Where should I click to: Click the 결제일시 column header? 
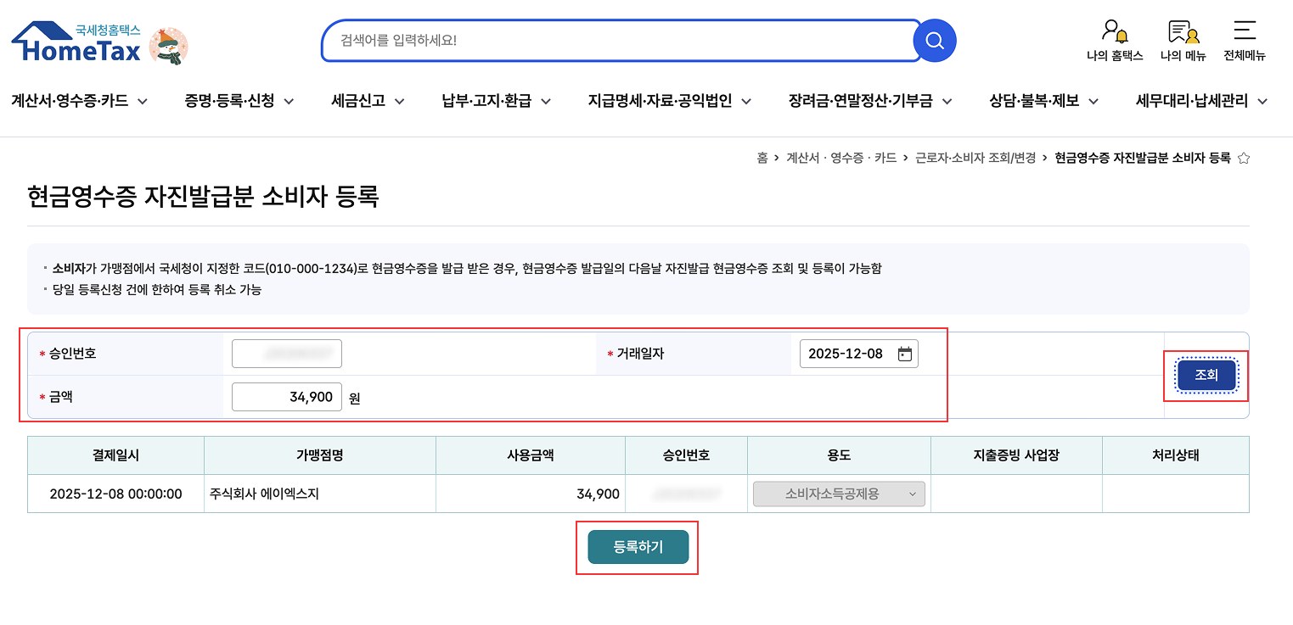click(x=115, y=455)
